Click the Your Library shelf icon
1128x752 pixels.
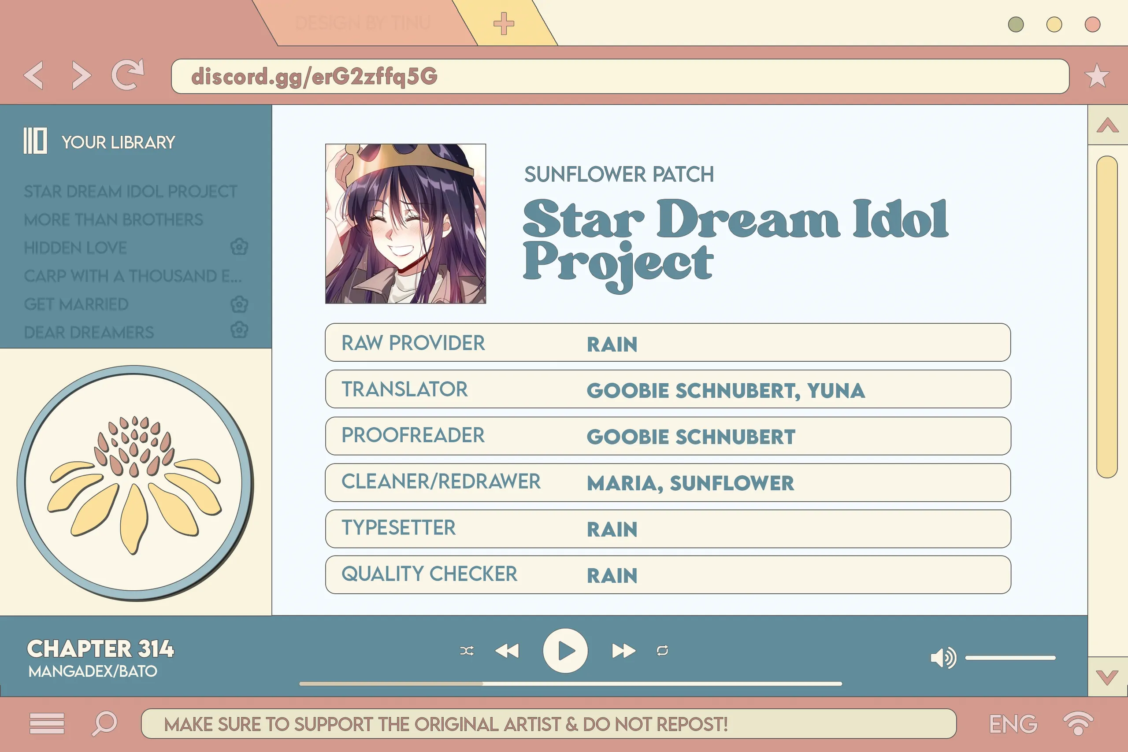pos(36,141)
